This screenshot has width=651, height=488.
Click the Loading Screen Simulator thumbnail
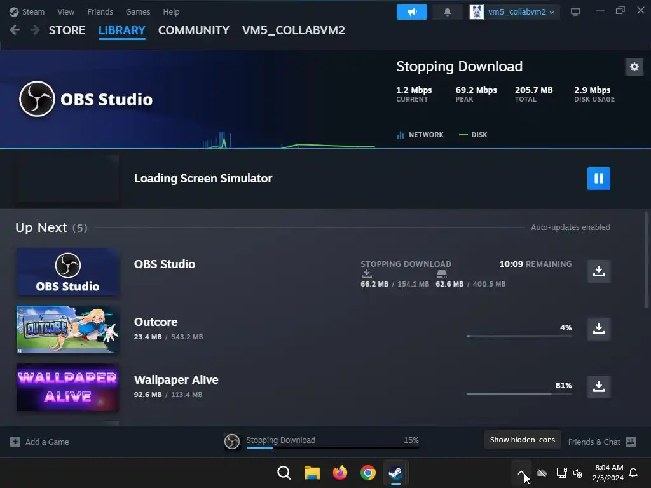tap(67, 179)
